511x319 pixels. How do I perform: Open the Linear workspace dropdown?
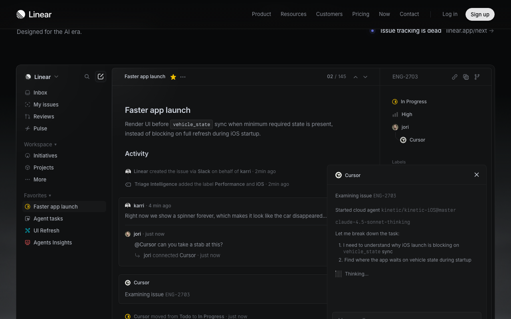click(42, 77)
